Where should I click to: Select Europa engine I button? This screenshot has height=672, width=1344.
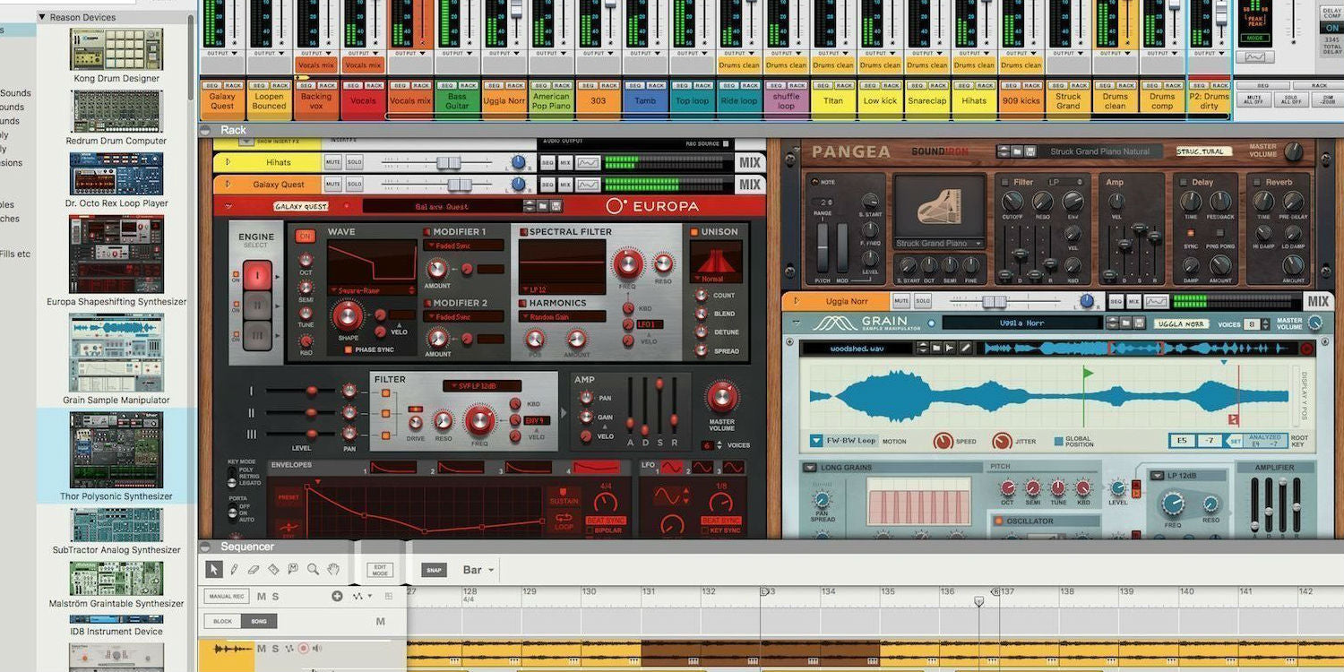click(x=257, y=274)
